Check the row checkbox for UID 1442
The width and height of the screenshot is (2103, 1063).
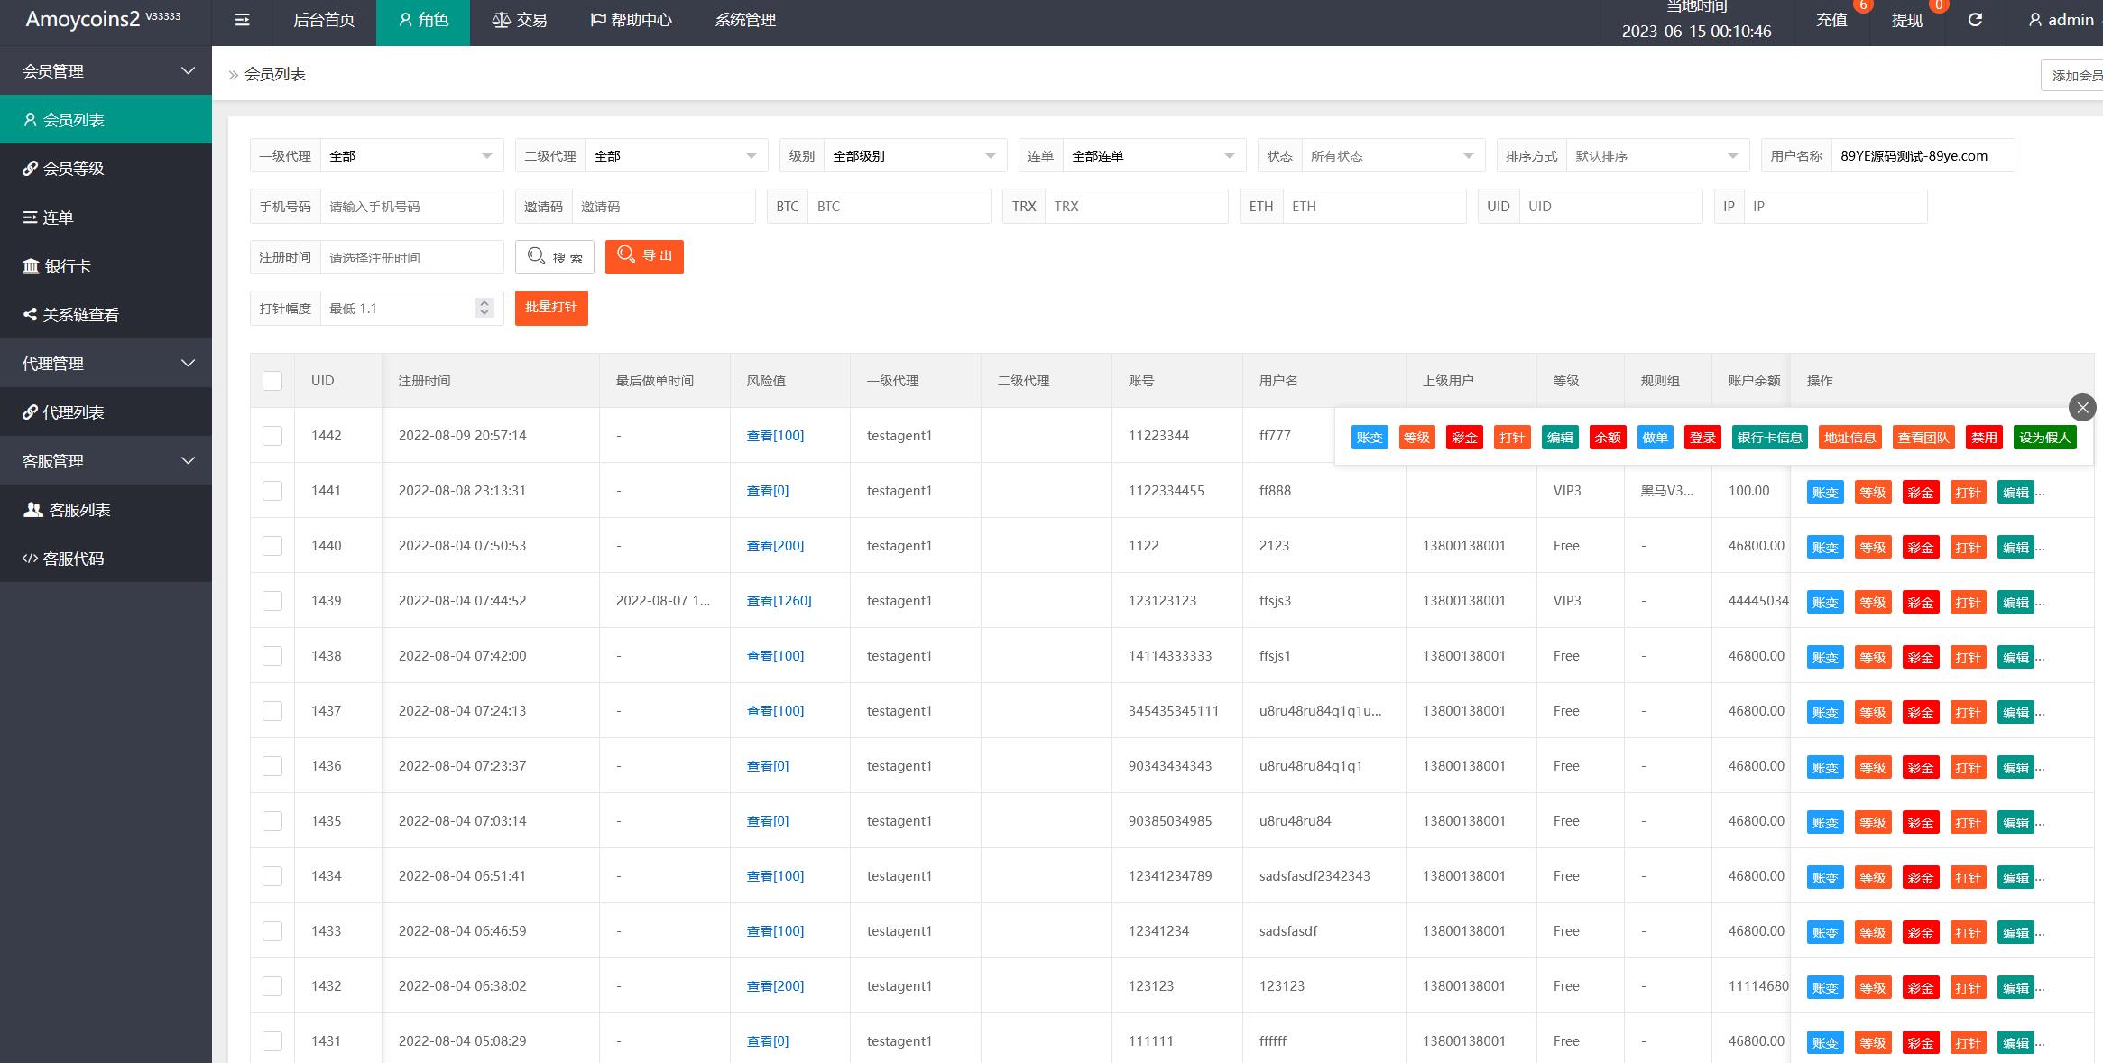(x=272, y=436)
